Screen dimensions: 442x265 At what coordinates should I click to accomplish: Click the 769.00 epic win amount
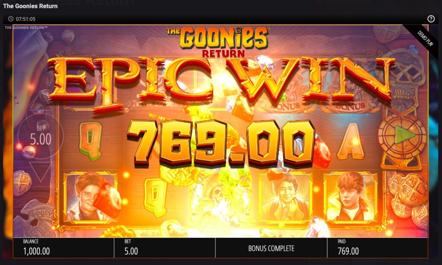point(221,143)
